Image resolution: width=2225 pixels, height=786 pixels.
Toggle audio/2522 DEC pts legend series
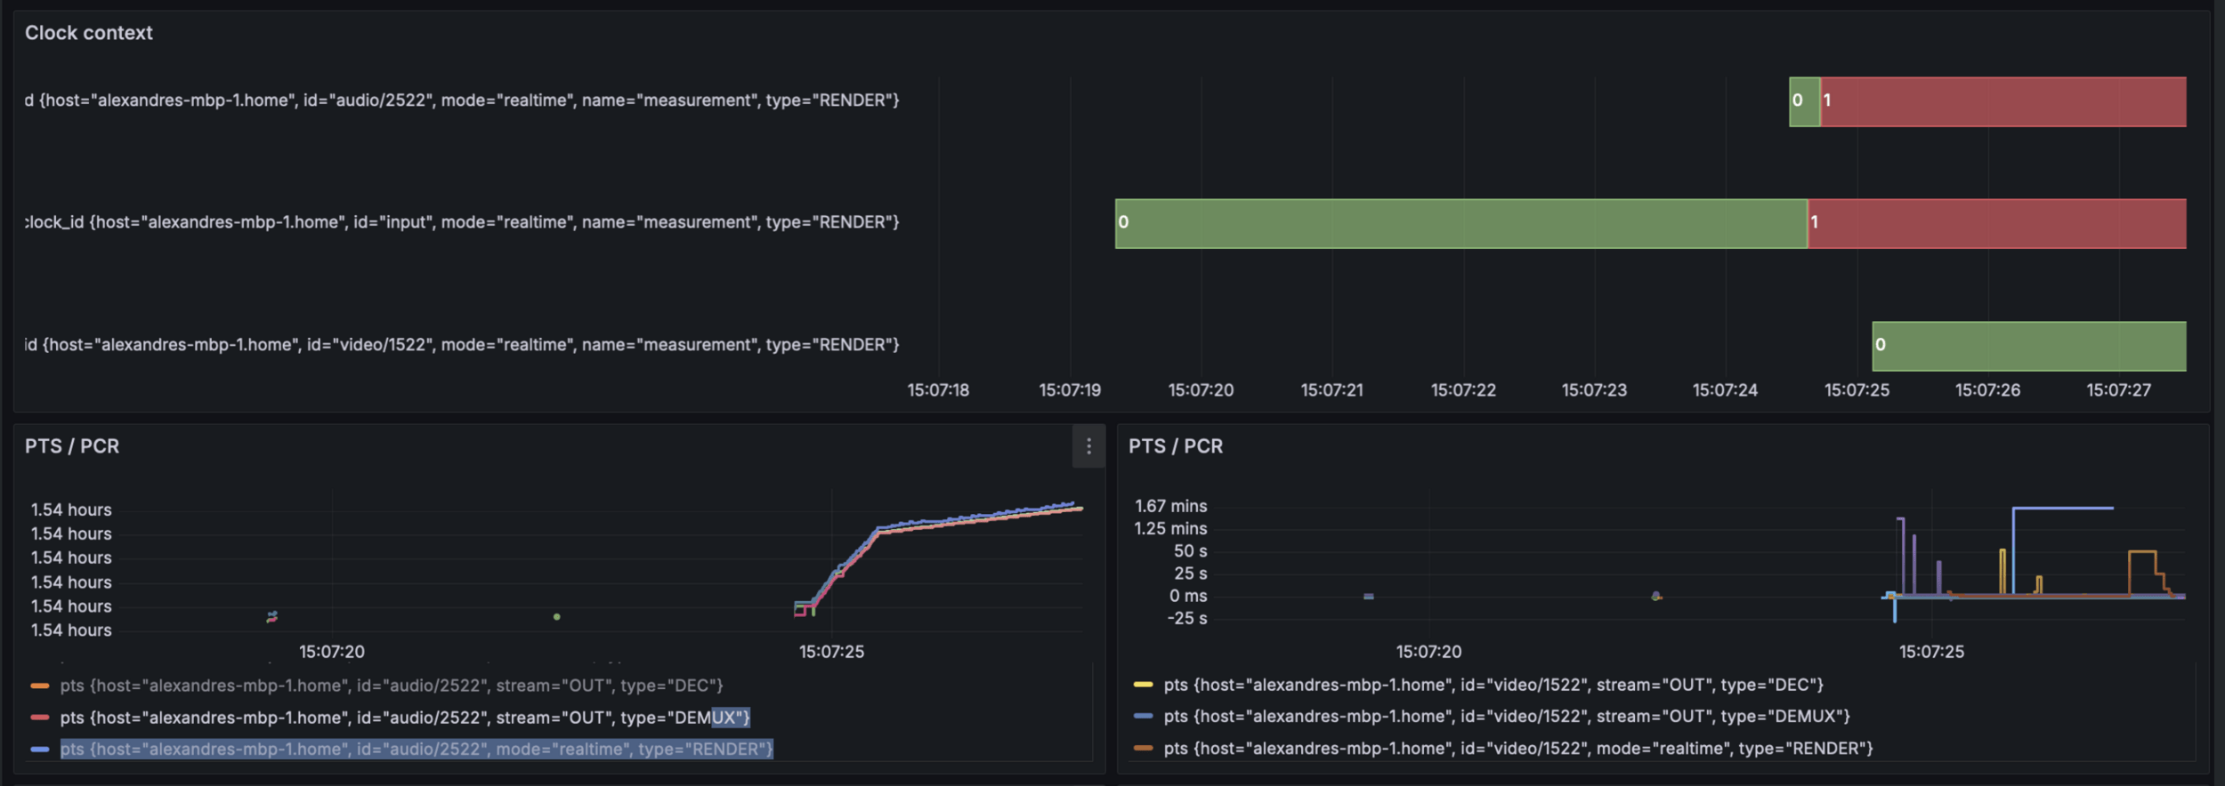pos(391,686)
